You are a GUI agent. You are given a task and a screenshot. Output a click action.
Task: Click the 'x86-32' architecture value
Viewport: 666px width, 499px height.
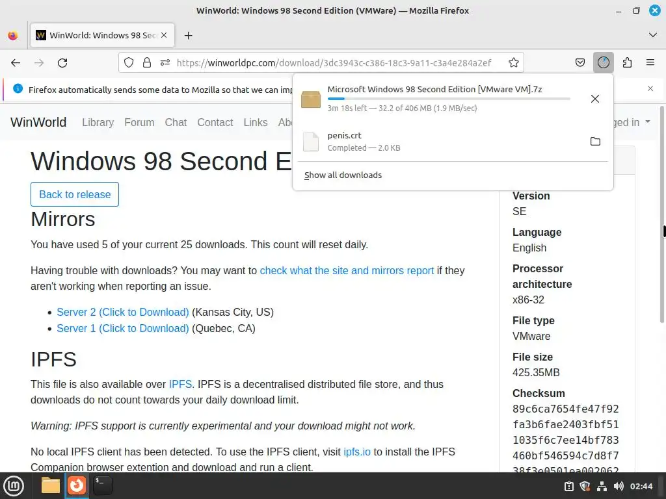pyautogui.click(x=528, y=300)
